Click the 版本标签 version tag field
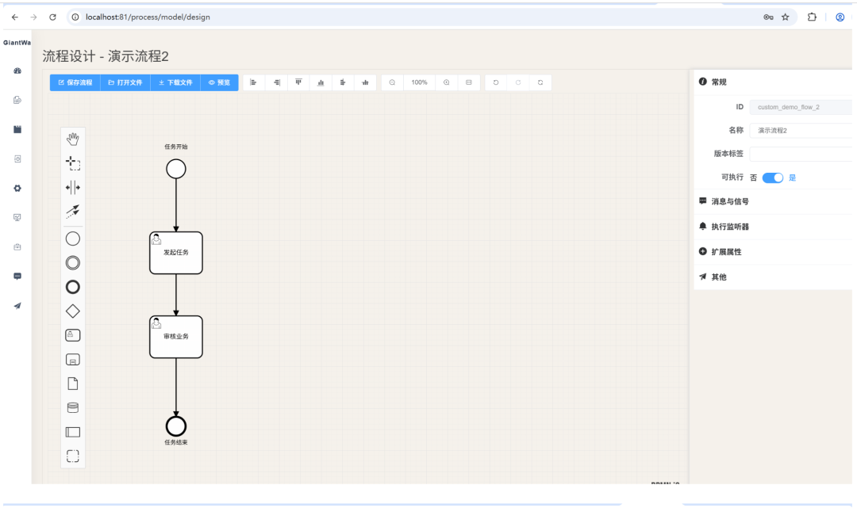 click(801, 154)
